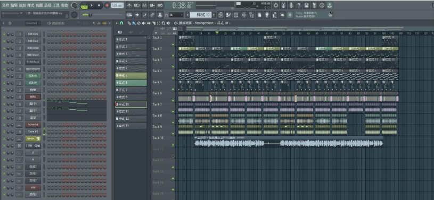434x200 pixels.
Task: Select the playlist mute tool
Action: [x=144, y=23]
